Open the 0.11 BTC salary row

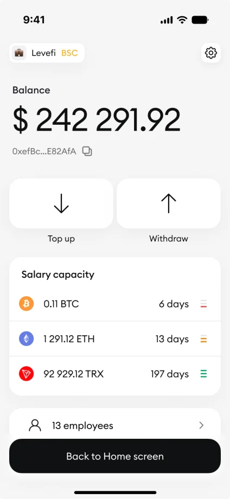click(x=115, y=304)
